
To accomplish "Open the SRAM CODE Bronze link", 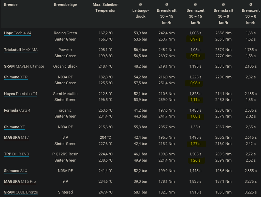I will coord(21,192).
